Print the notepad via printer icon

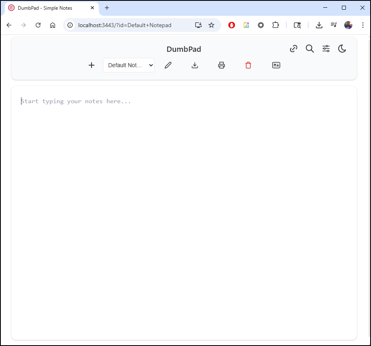[x=222, y=65]
